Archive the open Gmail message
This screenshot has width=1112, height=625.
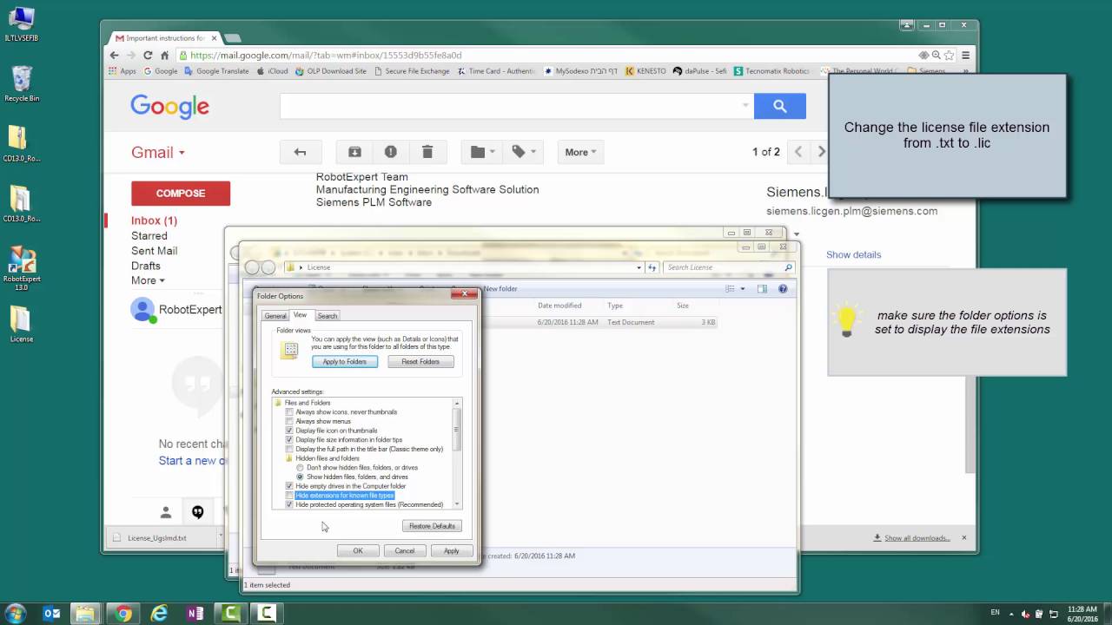click(x=354, y=152)
